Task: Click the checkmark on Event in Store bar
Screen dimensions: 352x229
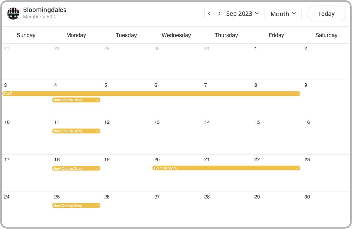Action: 297,168
